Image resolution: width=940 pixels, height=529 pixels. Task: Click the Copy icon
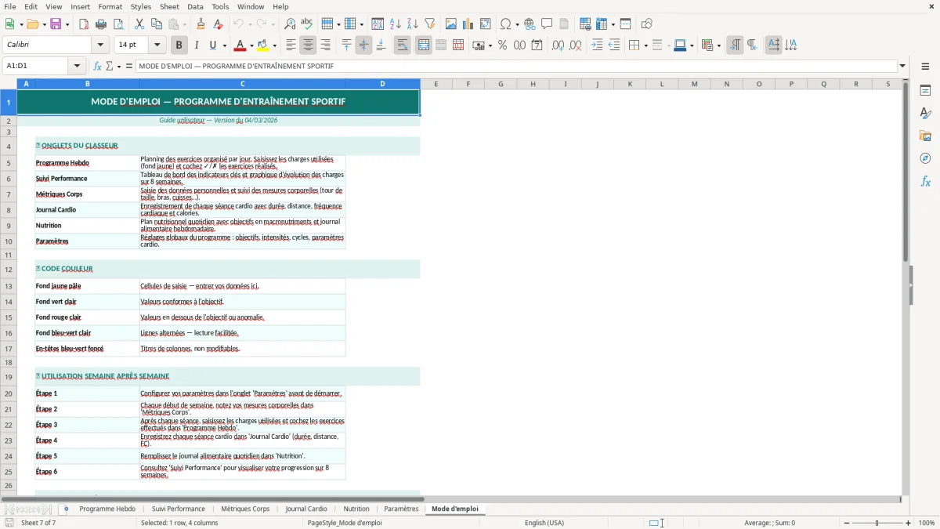click(x=157, y=24)
